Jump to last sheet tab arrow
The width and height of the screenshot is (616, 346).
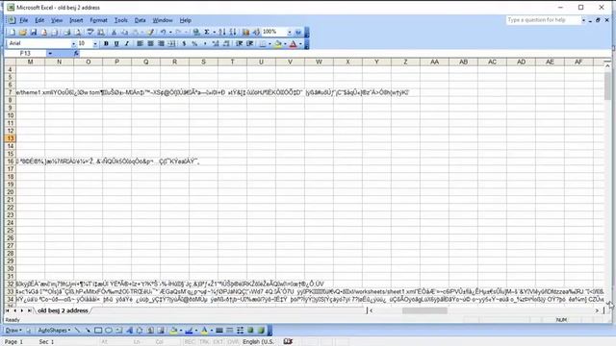coord(30,310)
